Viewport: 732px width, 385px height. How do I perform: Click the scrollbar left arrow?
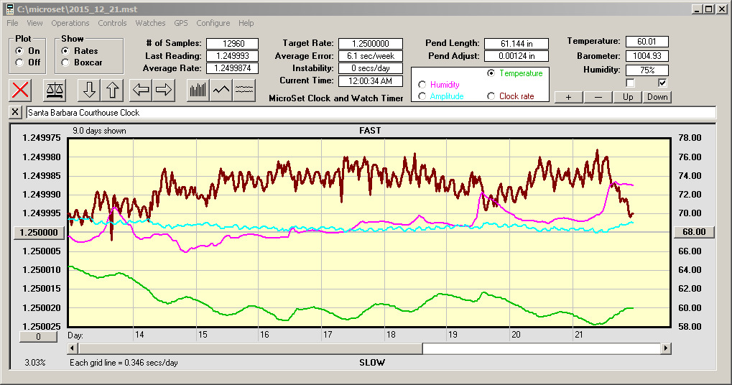pyautogui.click(x=73, y=348)
